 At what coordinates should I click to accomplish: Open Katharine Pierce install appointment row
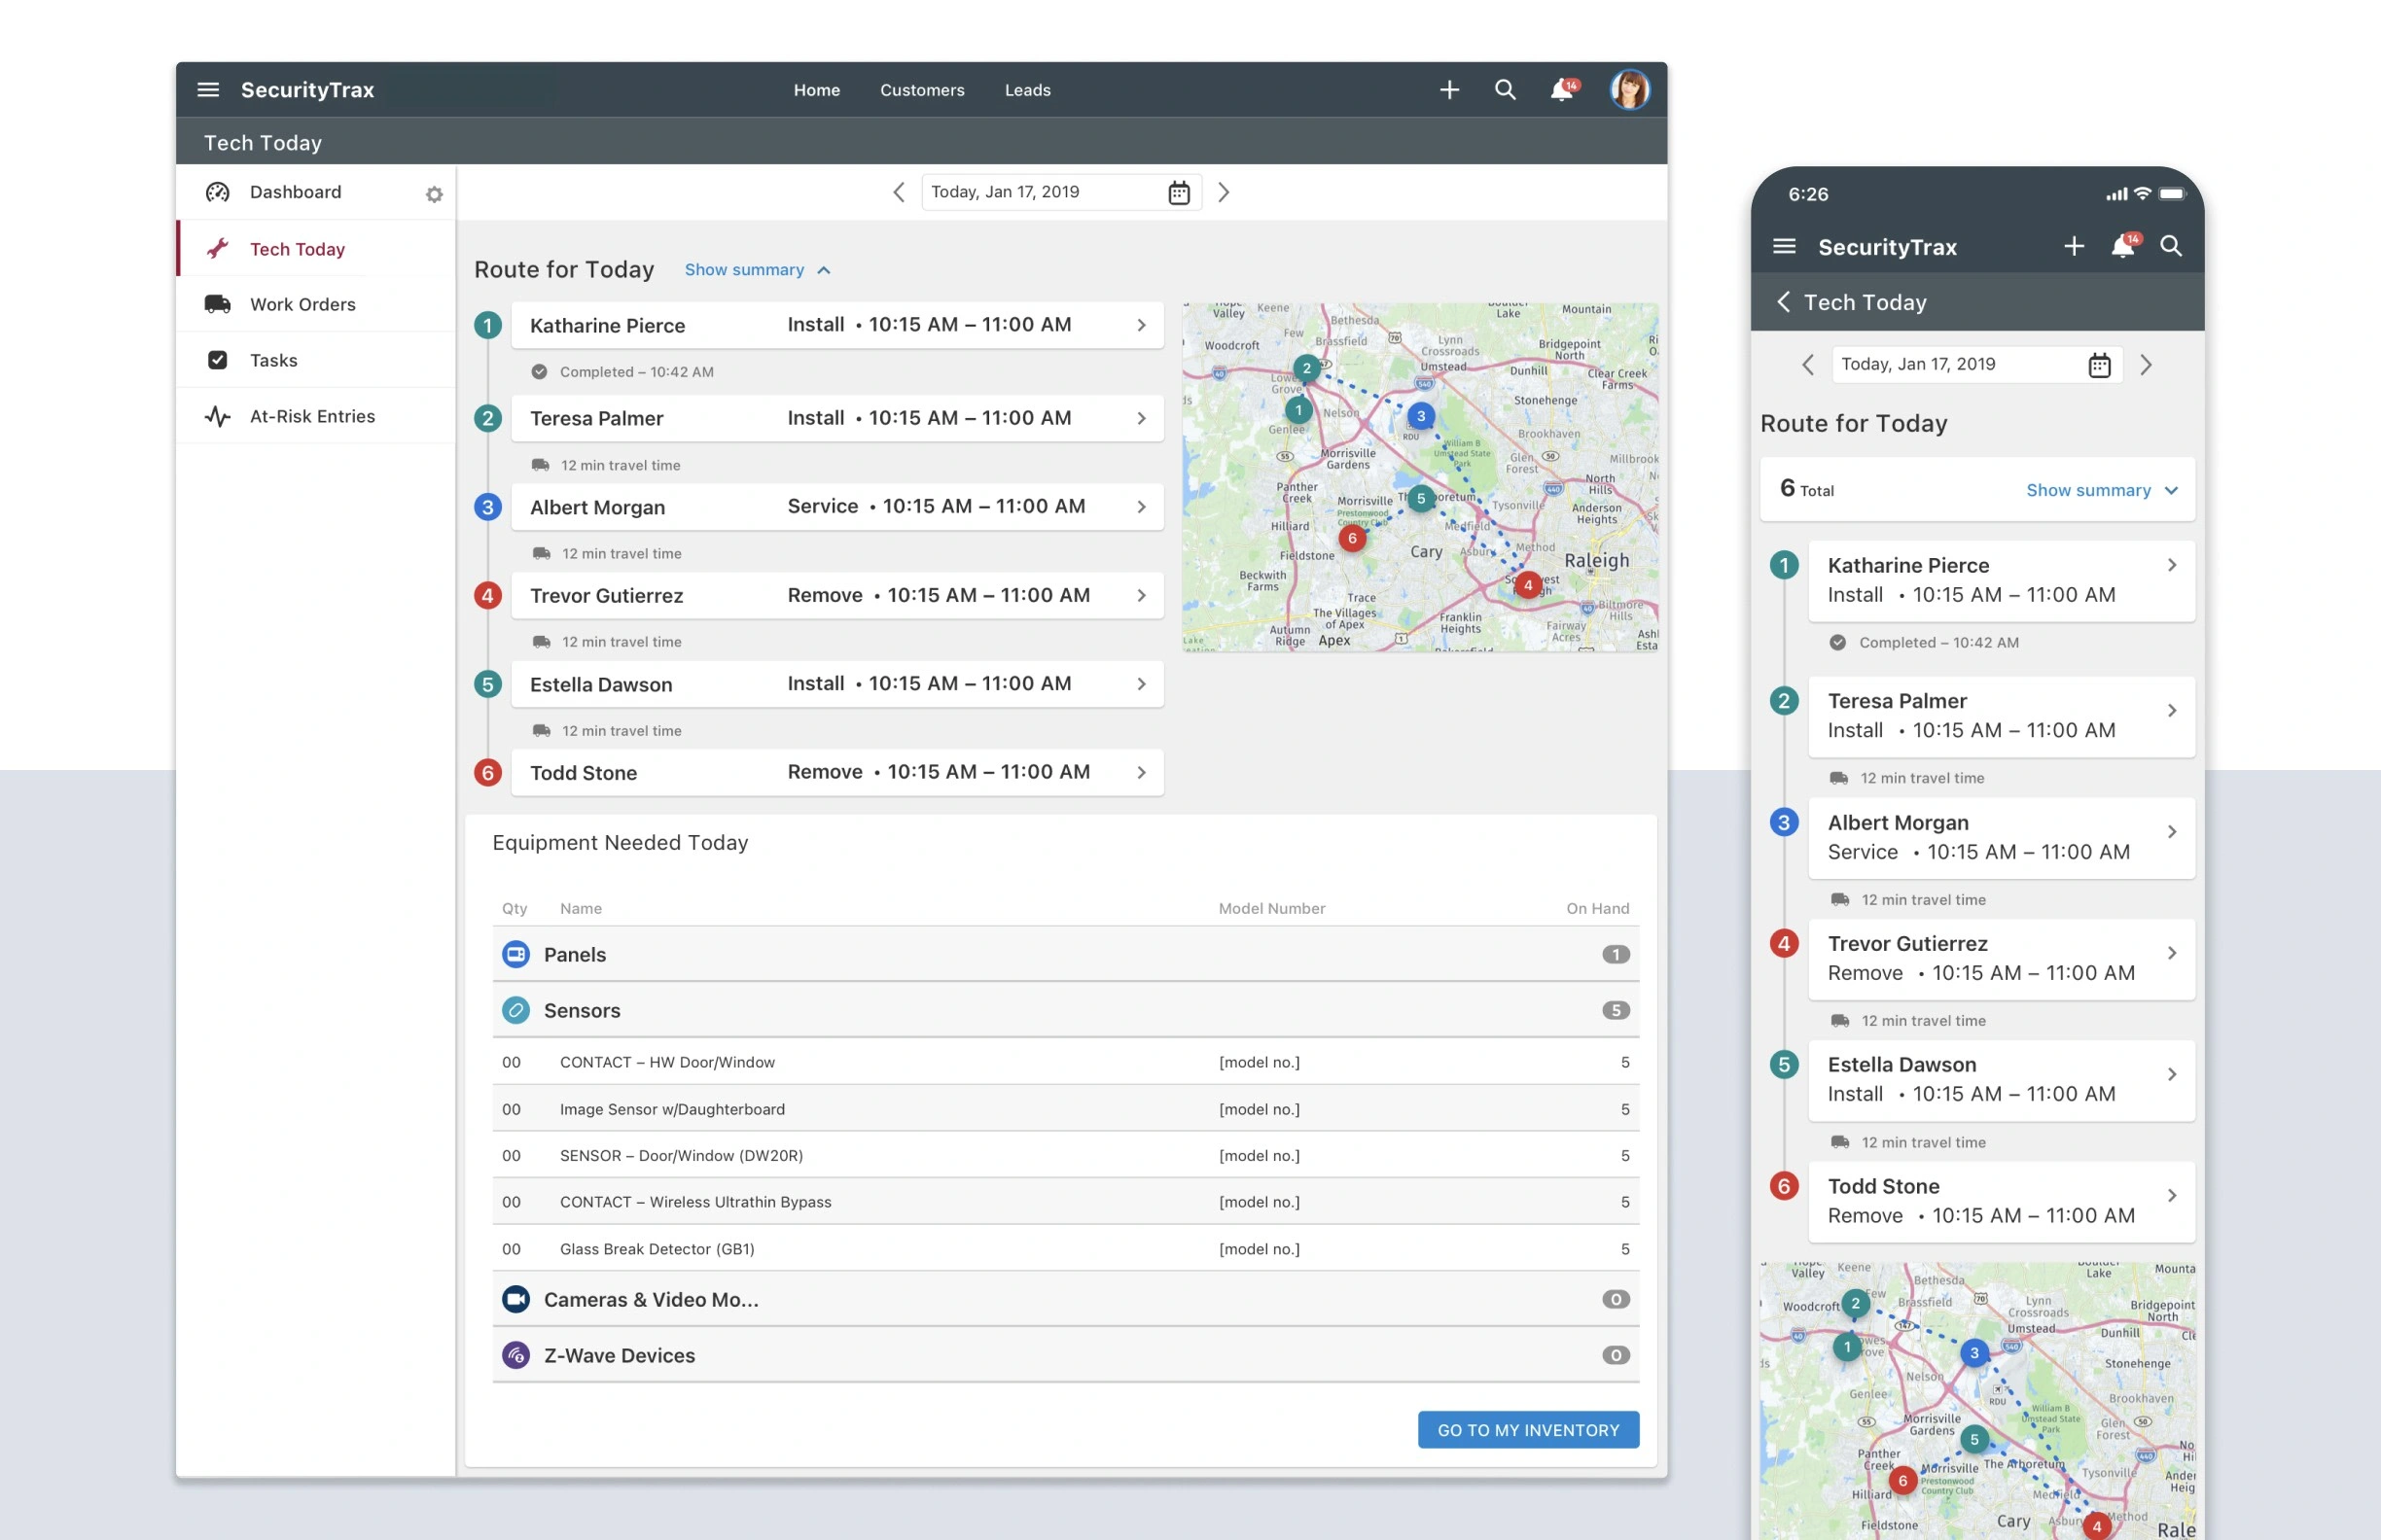[836, 325]
